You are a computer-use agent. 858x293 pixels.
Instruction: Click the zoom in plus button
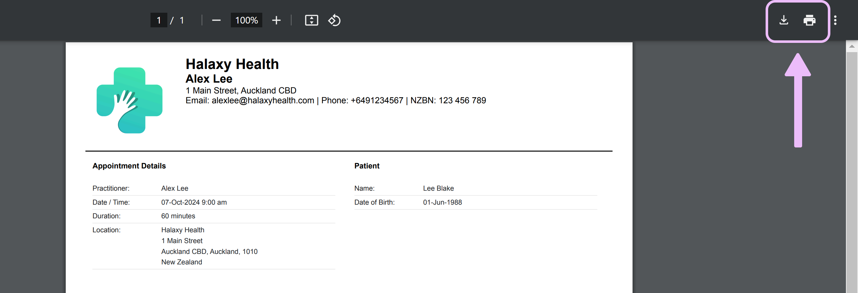(x=276, y=20)
